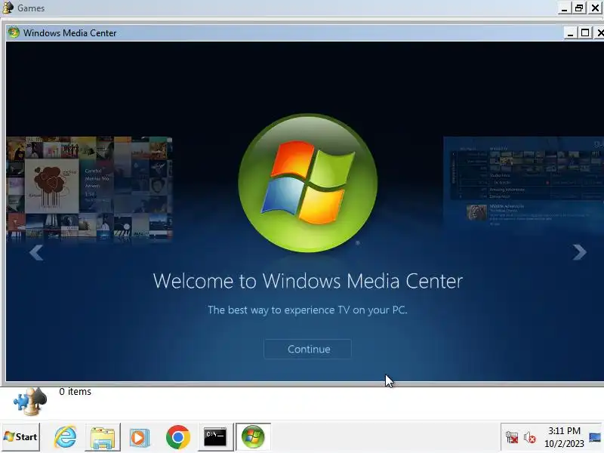604x453 pixels.
Task: Click the Continue button
Action: tap(307, 349)
